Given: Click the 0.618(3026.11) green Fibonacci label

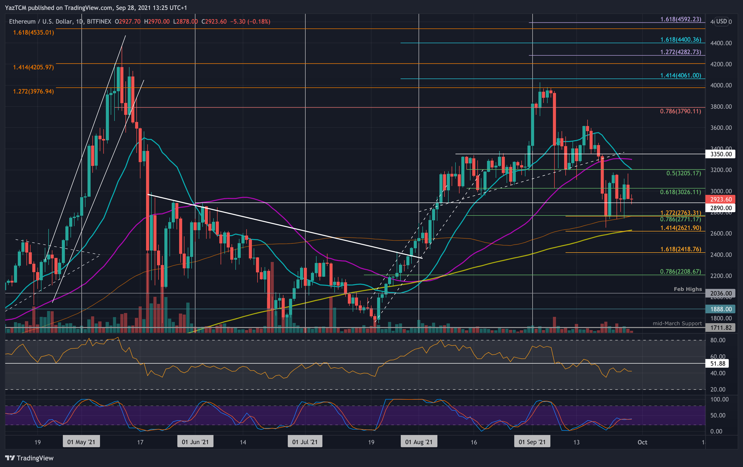Looking at the screenshot, I should [680, 192].
